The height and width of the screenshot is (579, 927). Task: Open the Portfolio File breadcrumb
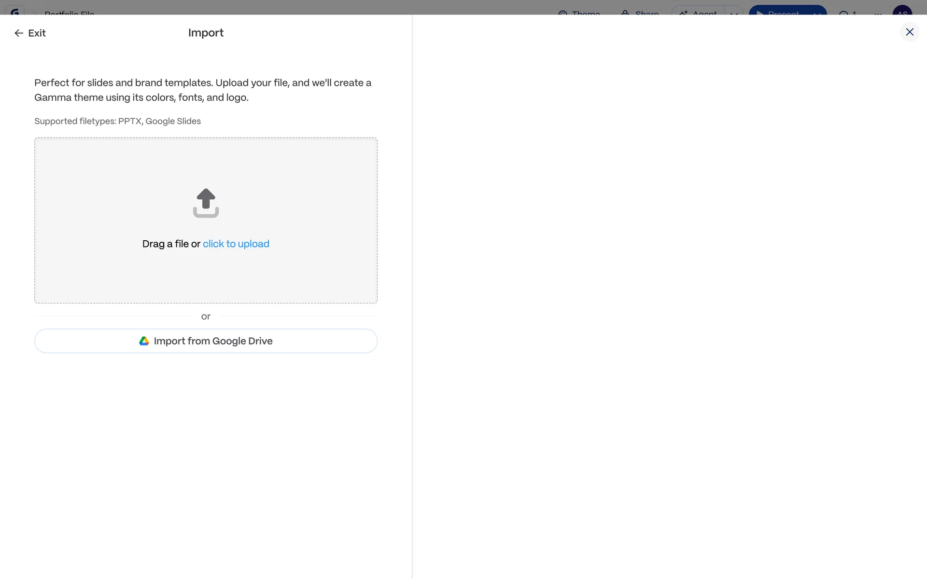[x=69, y=13]
